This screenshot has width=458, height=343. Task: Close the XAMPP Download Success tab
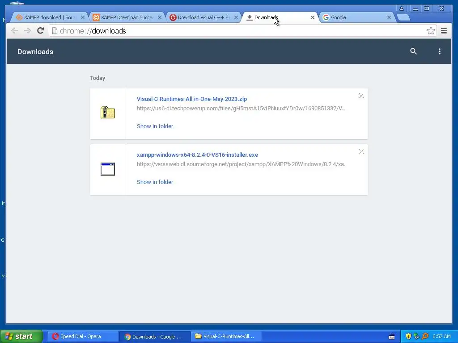(160, 17)
